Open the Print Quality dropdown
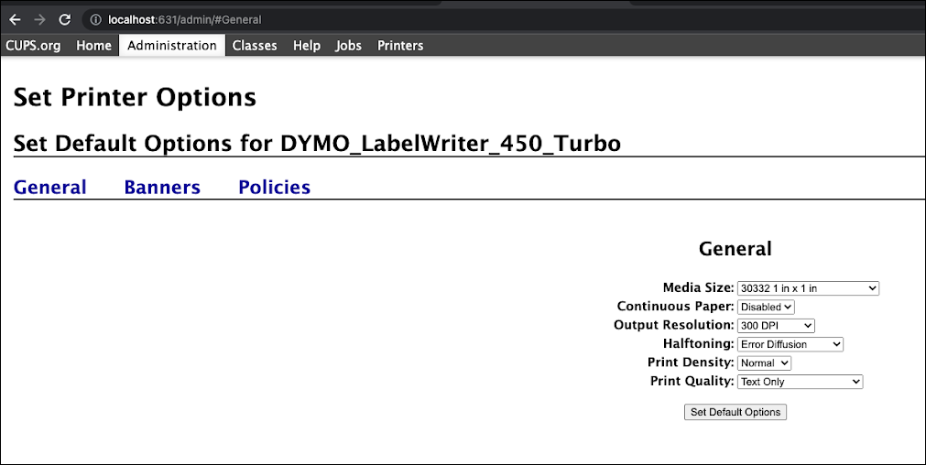Viewport: 926px width, 465px height. pyautogui.click(x=801, y=382)
